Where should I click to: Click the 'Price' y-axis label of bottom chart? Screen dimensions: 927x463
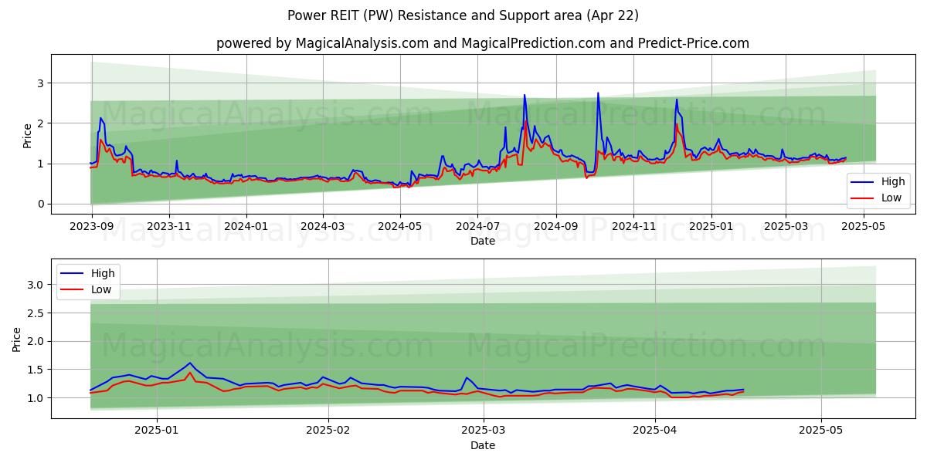[17, 339]
